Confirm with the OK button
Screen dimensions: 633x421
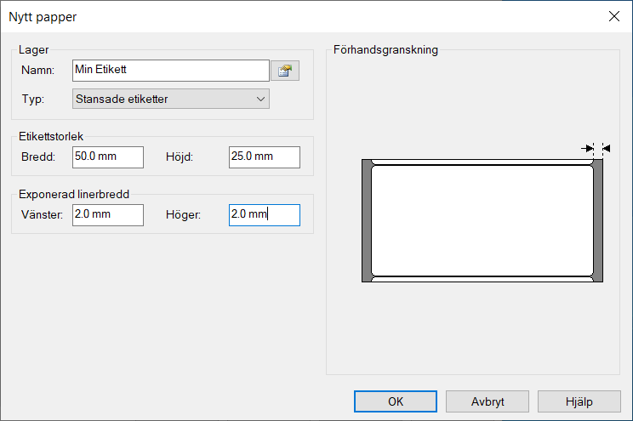pos(395,401)
